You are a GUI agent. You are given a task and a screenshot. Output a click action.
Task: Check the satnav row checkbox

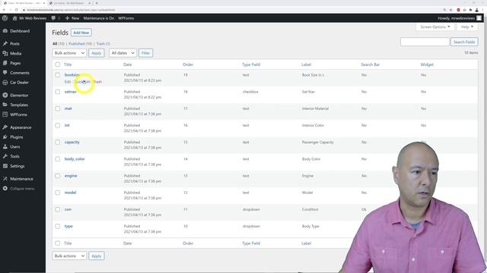point(58,92)
